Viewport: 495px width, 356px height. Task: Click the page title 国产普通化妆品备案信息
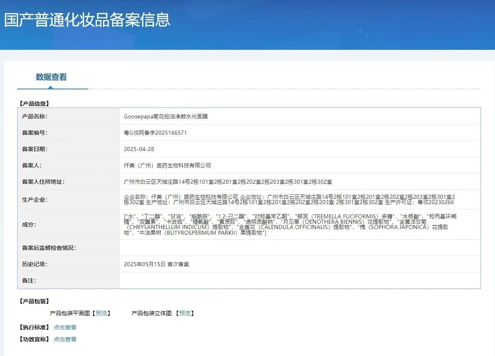pos(87,20)
